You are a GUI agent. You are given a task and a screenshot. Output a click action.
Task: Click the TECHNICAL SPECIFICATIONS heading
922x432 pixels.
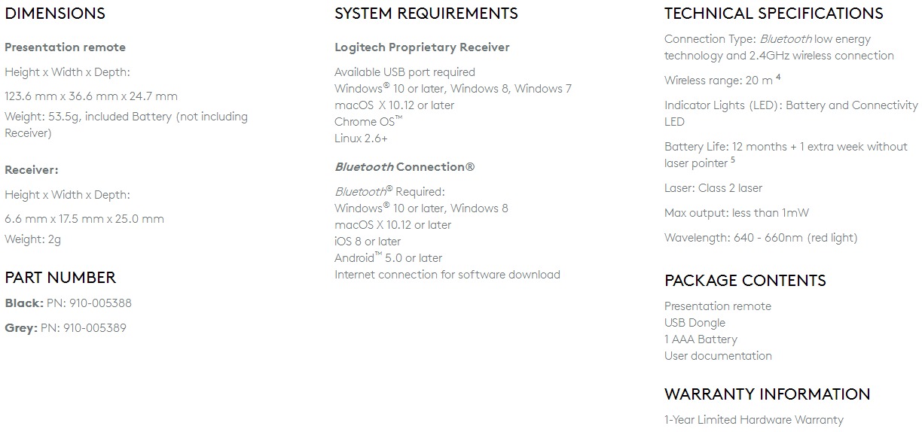[x=774, y=14]
